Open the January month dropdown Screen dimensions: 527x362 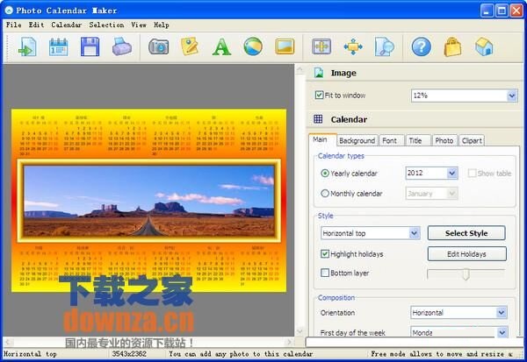tap(452, 193)
